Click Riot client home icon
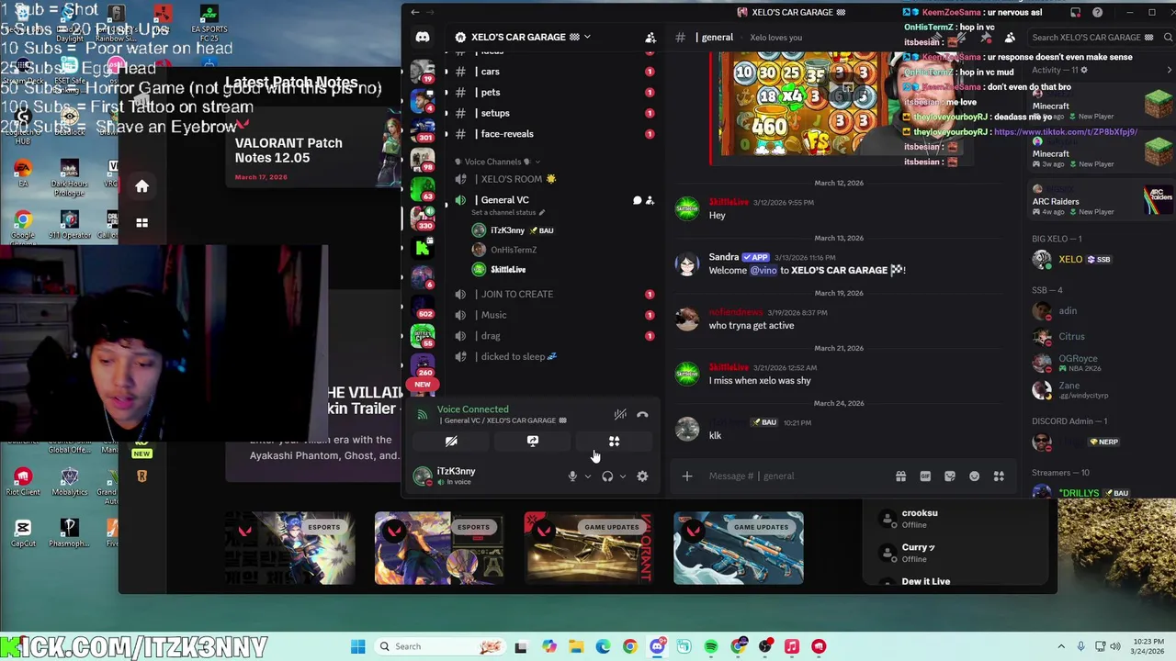 pos(141,187)
